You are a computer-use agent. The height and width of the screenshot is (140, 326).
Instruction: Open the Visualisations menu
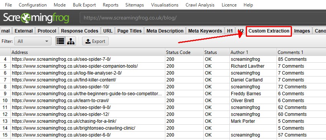(x=165, y=5)
